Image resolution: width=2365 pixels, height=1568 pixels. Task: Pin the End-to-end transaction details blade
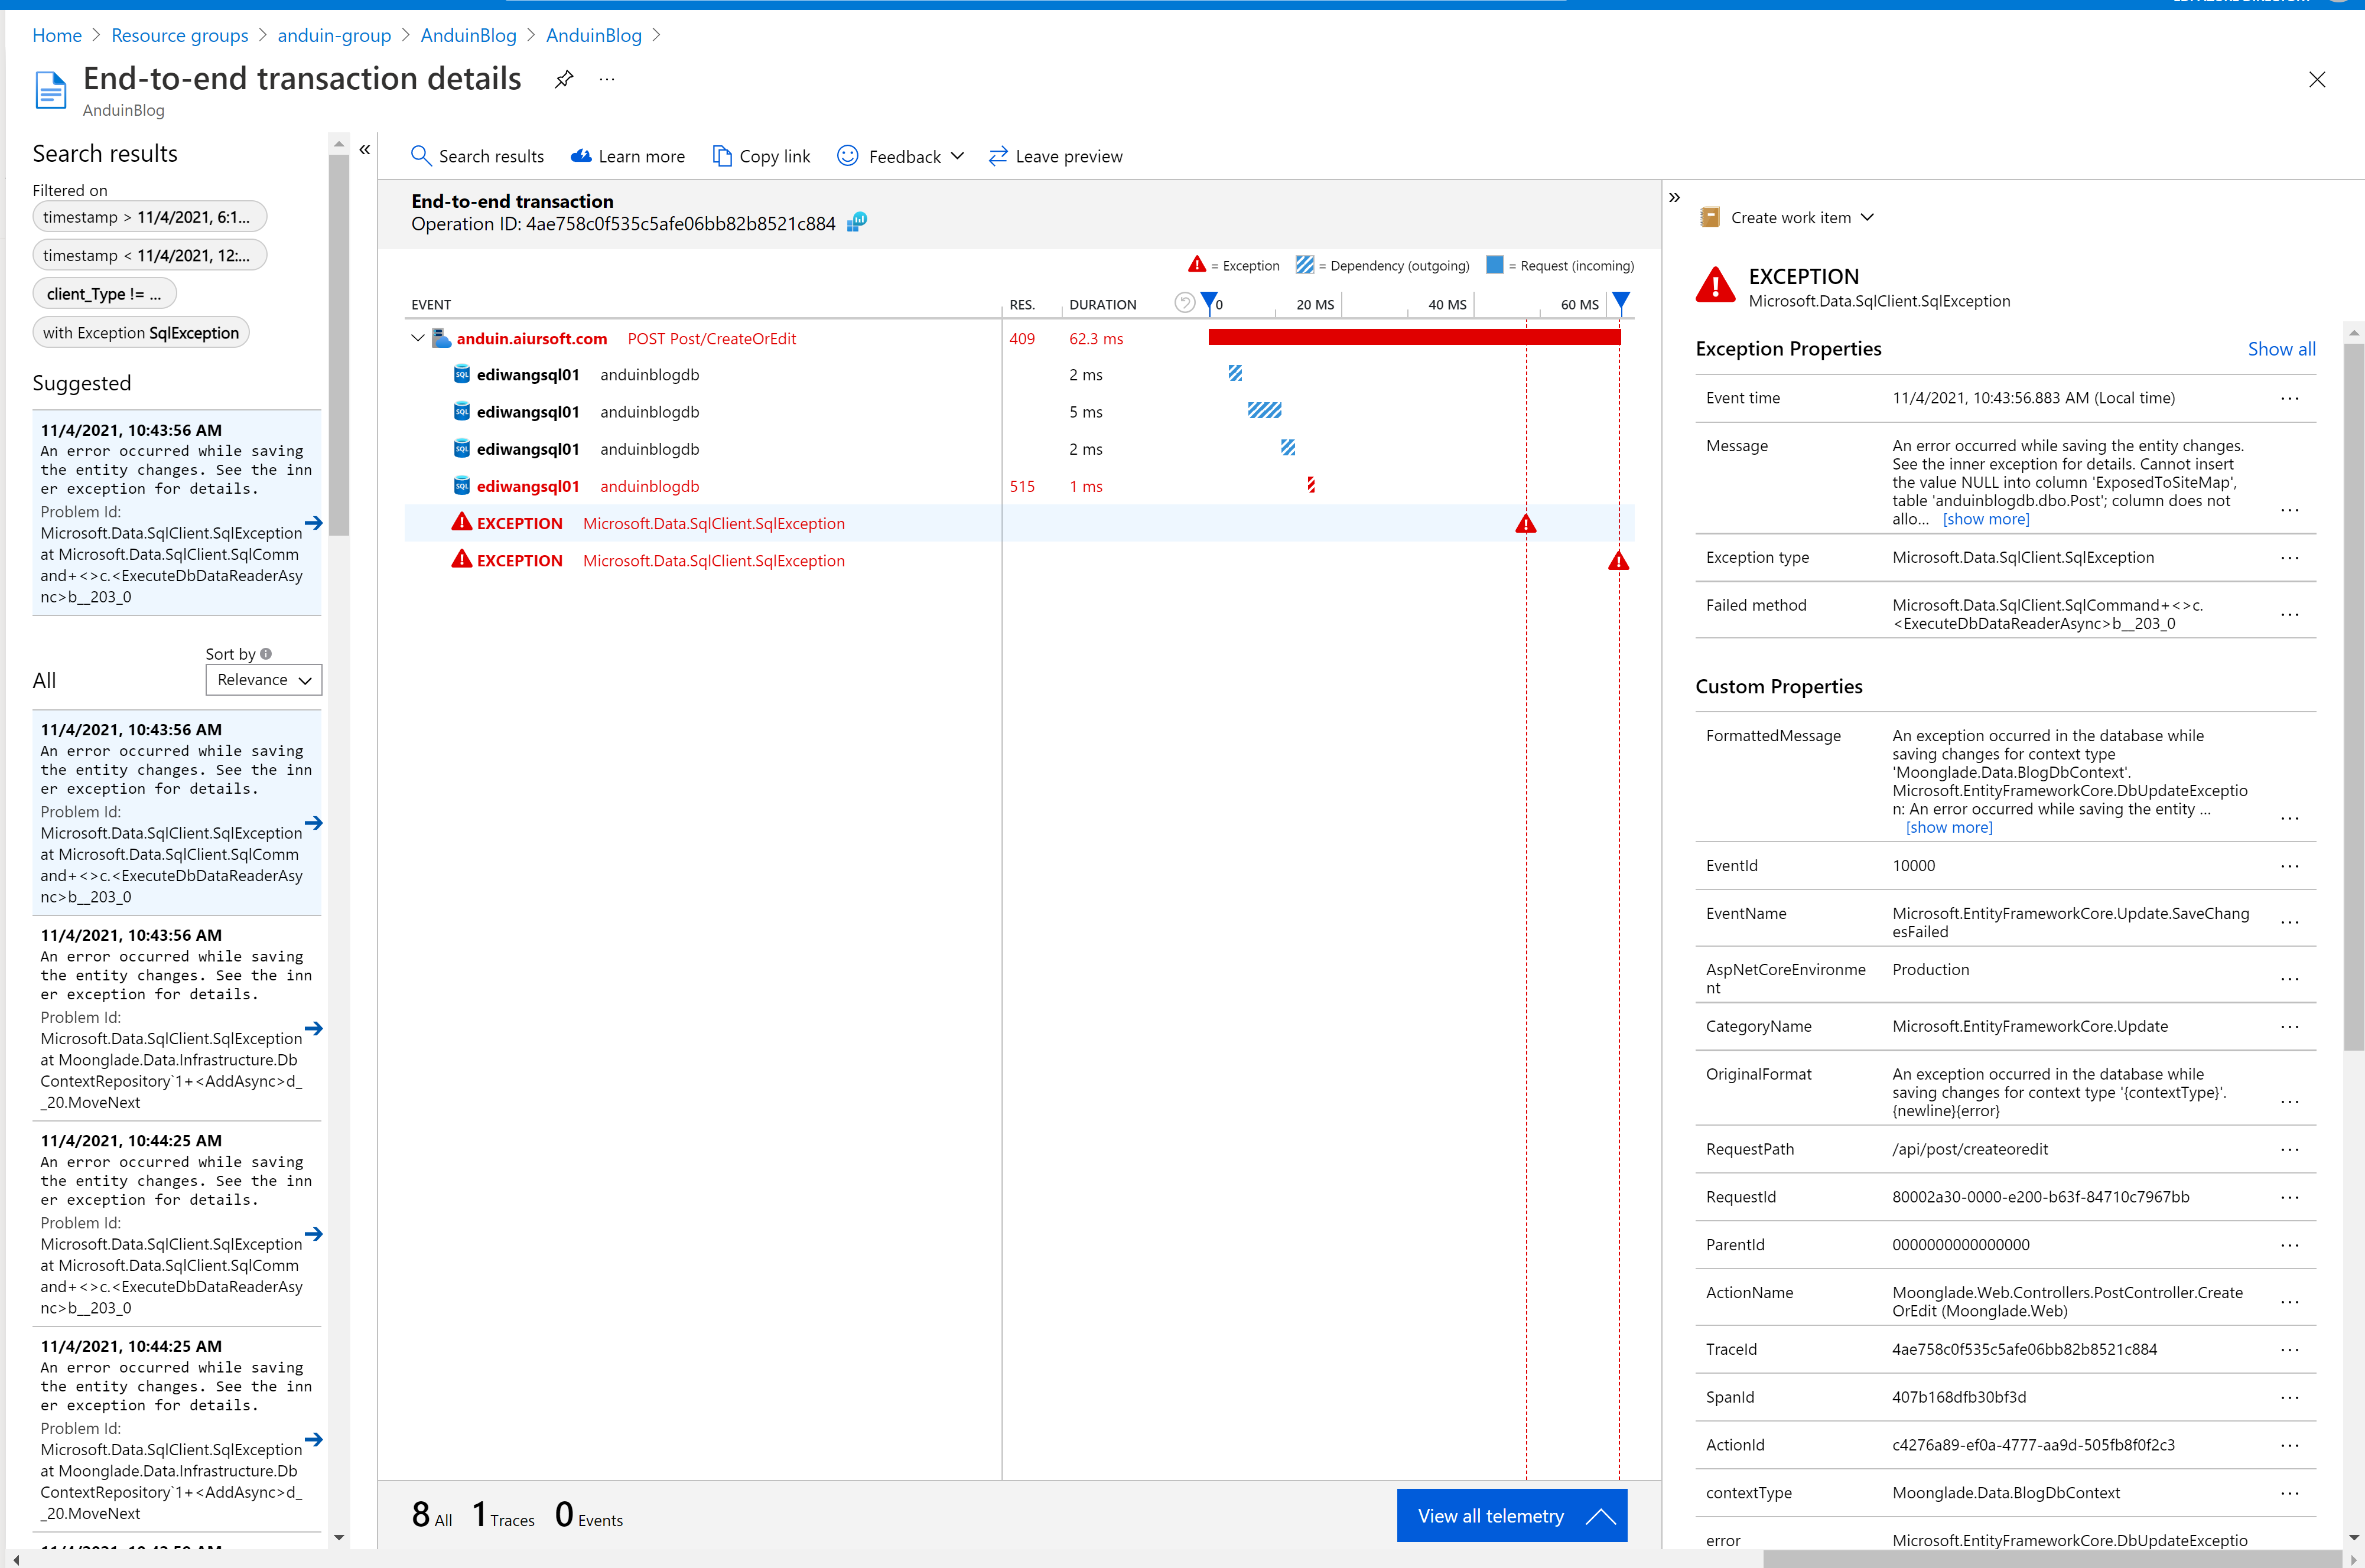point(564,79)
